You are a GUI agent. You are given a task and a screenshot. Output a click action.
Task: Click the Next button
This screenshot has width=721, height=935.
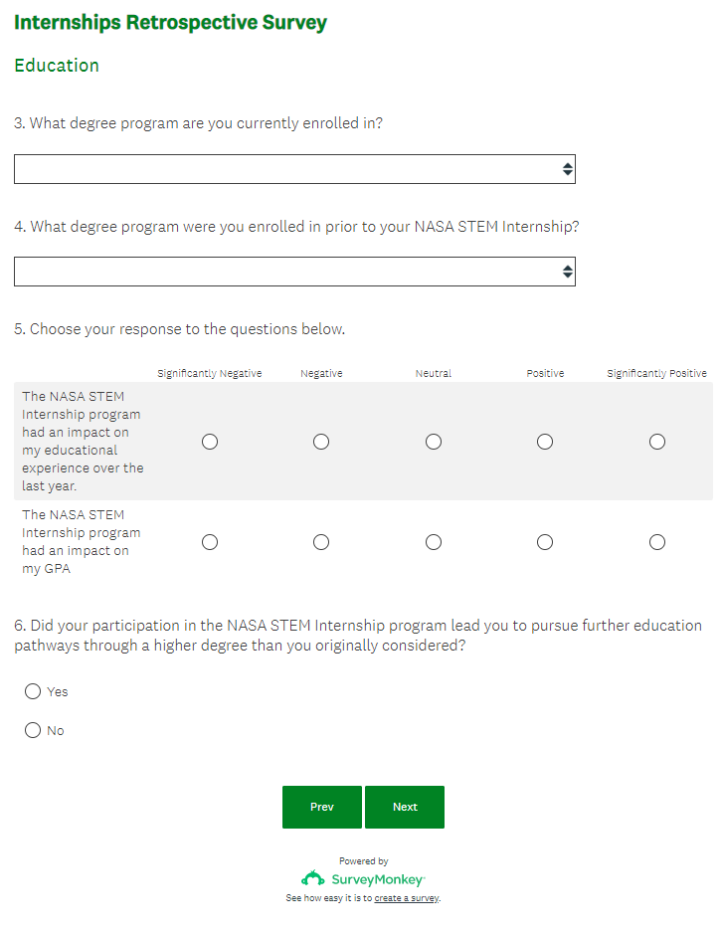[405, 807]
